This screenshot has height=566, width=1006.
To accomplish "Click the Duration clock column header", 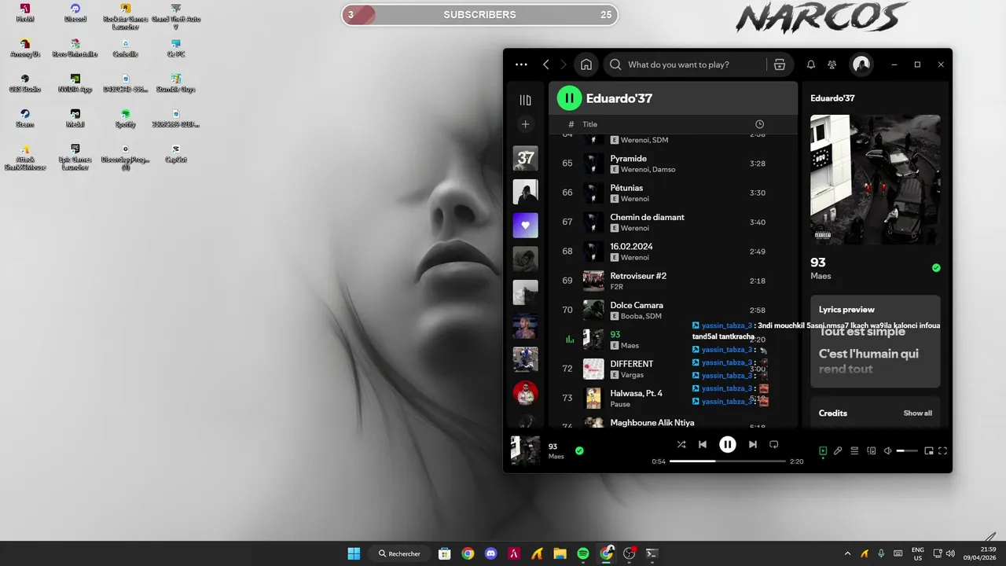I will coord(759,124).
